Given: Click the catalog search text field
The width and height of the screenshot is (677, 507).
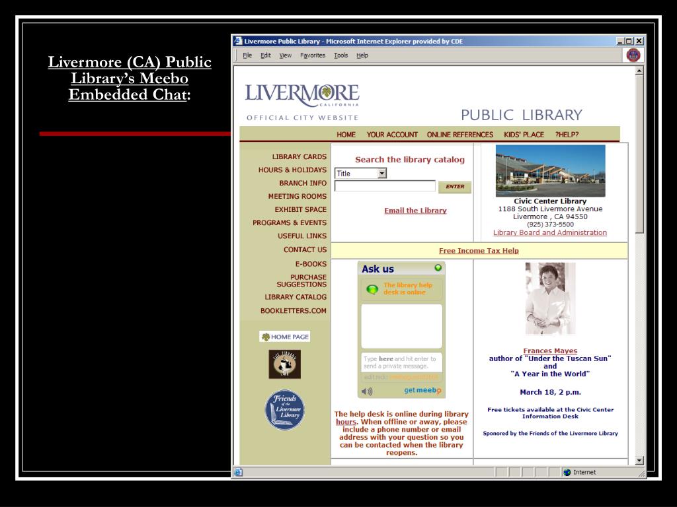Looking at the screenshot, I should [385, 186].
